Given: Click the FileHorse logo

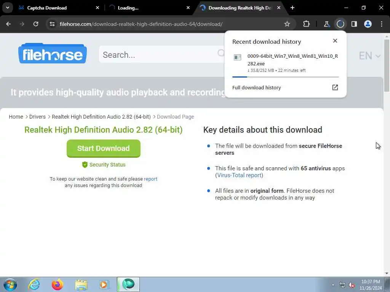Looking at the screenshot, I should [x=53, y=53].
